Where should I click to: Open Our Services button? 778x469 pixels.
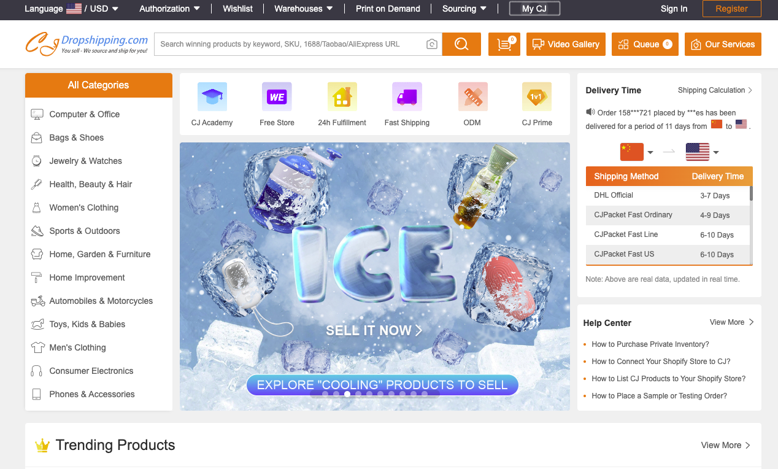[723, 44]
